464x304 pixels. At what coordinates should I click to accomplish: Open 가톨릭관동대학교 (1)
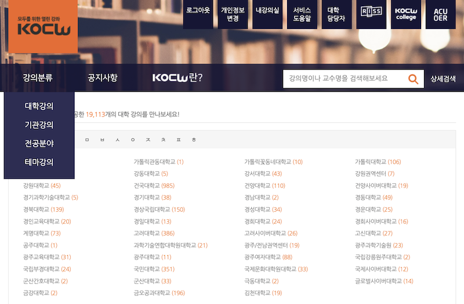[158, 162]
